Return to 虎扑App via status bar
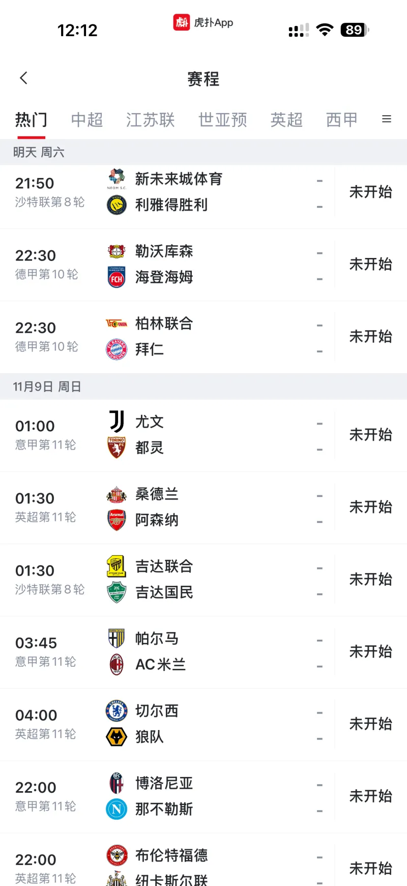Viewport: 407px width, 886px height. 203,22
